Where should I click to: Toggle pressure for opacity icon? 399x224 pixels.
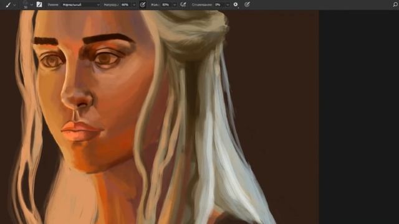(143, 4)
